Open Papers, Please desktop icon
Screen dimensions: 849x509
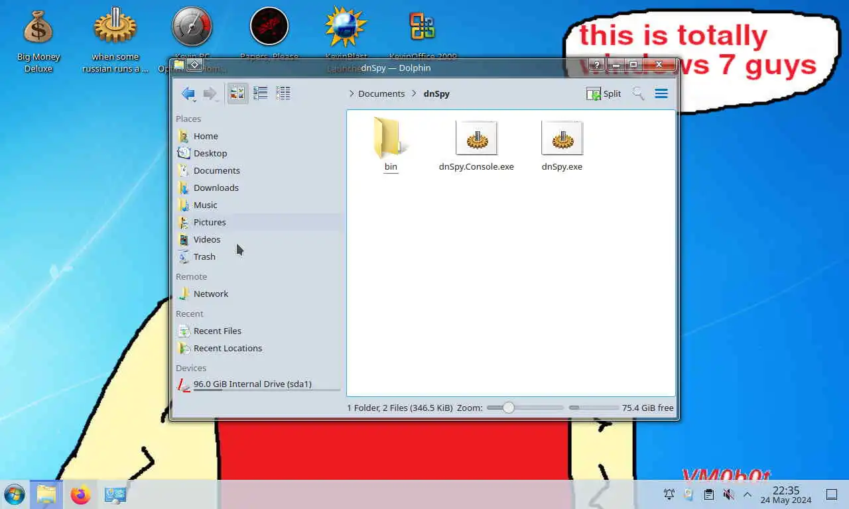pos(269,33)
